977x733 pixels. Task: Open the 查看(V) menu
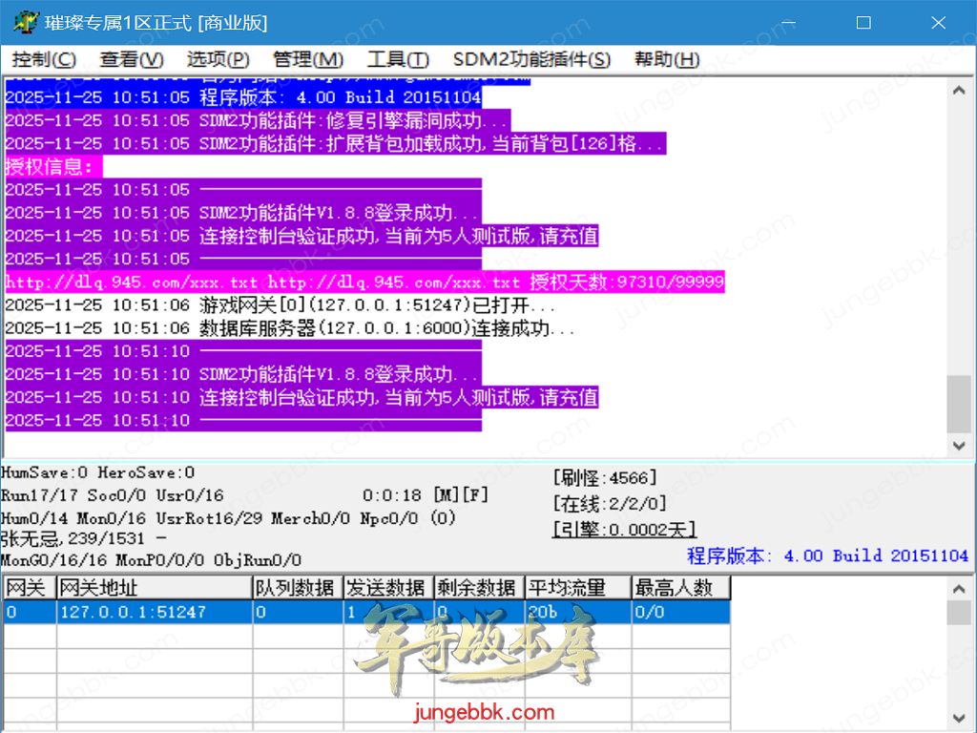[x=132, y=59]
